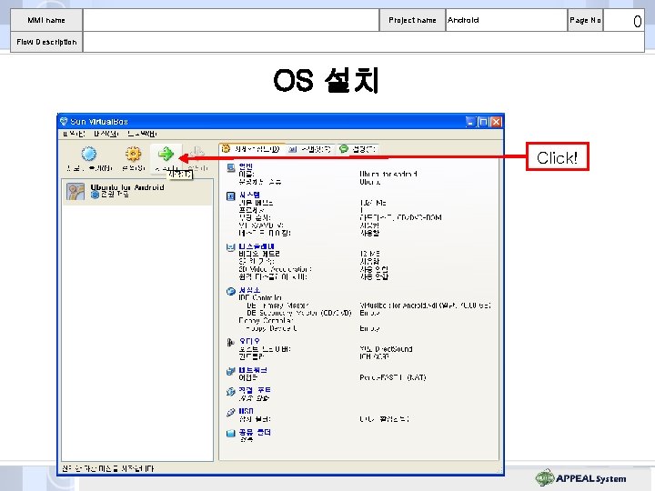The height and width of the screenshot is (491, 655).
Task: Switch to the Description tab with speech bubble
Action: (358, 149)
